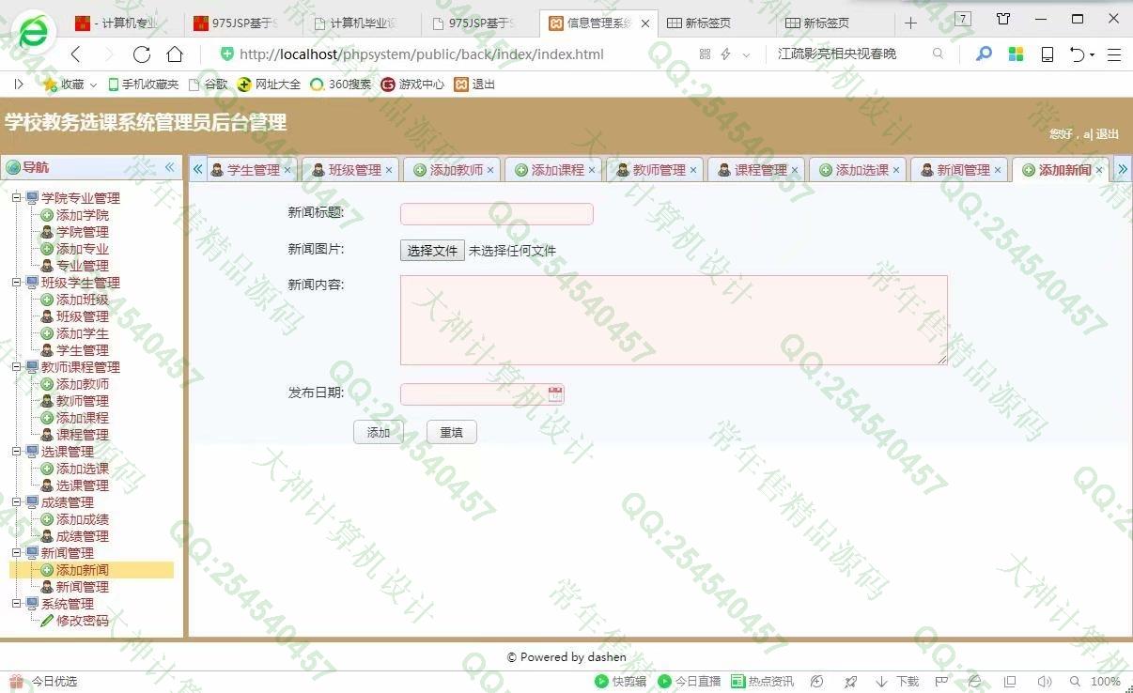Close the 添加新闻 tab
This screenshot has width=1133, height=693.
(1099, 170)
